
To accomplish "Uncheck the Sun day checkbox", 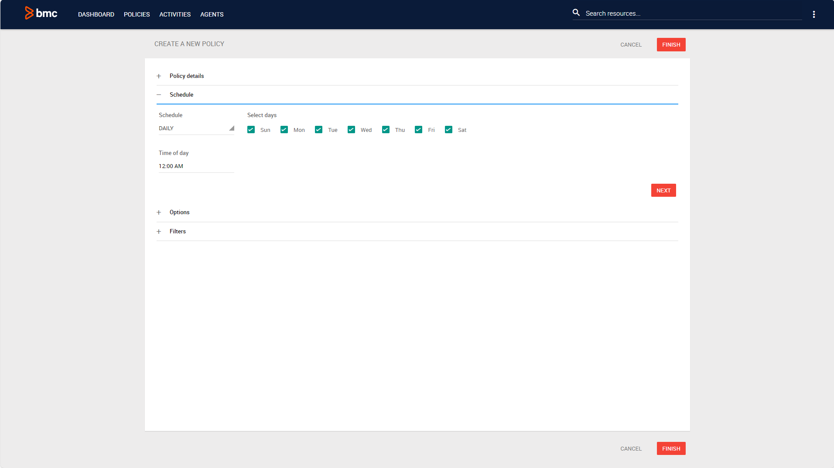I will (x=251, y=129).
